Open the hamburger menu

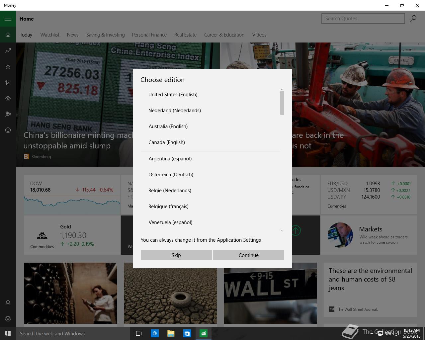click(8, 19)
